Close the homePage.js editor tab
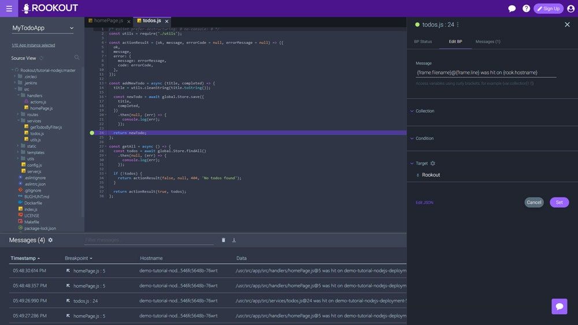 (129, 21)
